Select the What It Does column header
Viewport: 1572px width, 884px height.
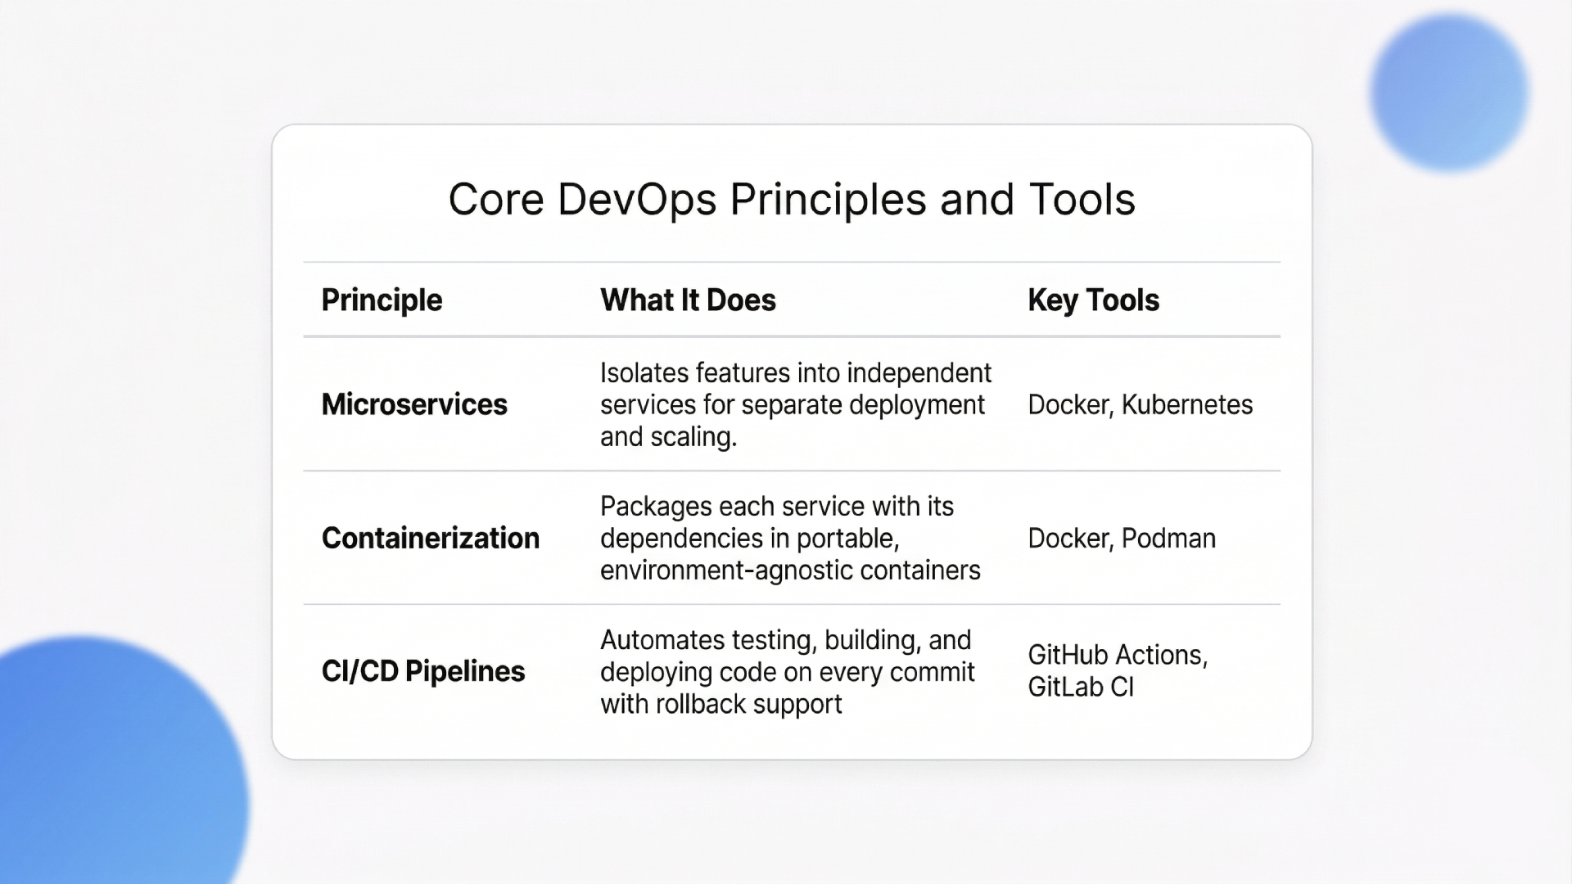pos(687,300)
